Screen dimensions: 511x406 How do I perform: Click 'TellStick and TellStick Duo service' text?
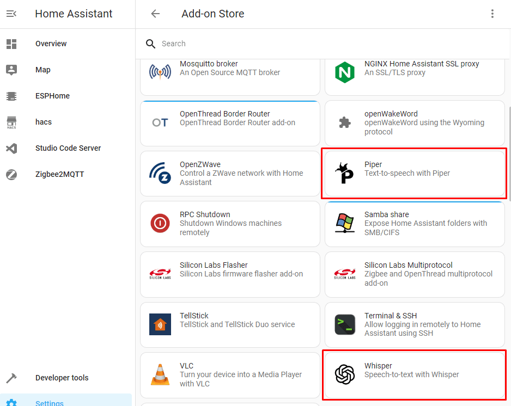238,324
